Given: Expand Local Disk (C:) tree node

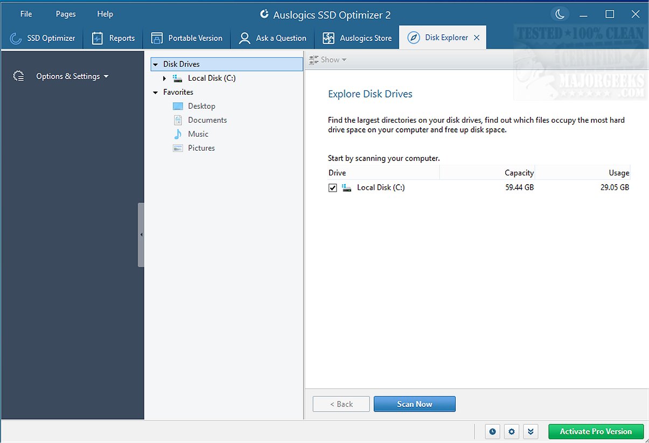Looking at the screenshot, I should [x=165, y=79].
